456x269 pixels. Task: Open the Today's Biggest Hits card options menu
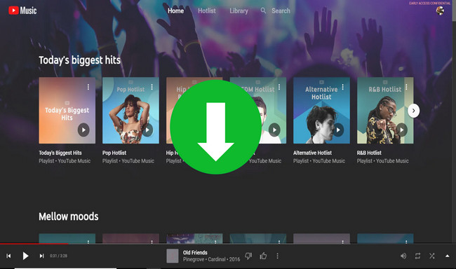[88, 87]
